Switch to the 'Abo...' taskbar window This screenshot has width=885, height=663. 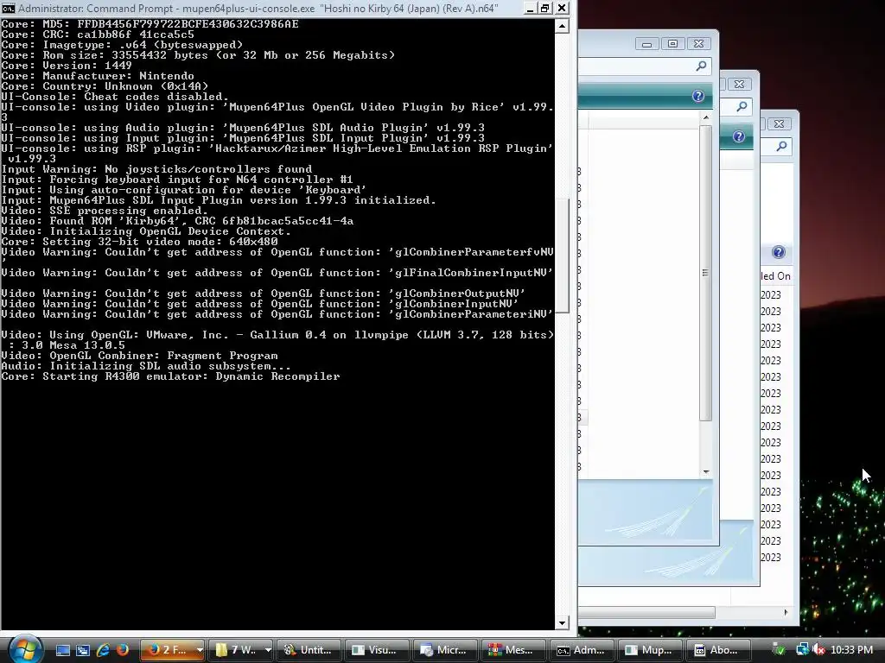719,650
